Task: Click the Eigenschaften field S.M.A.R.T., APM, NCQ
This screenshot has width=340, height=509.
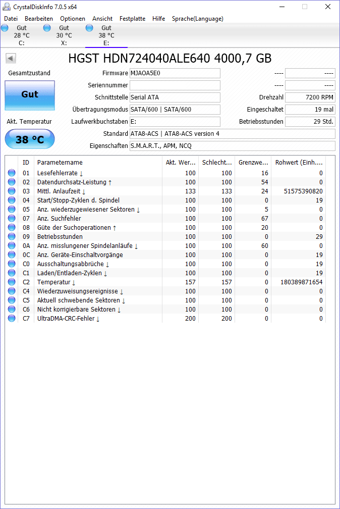Action: pyautogui.click(x=232, y=146)
